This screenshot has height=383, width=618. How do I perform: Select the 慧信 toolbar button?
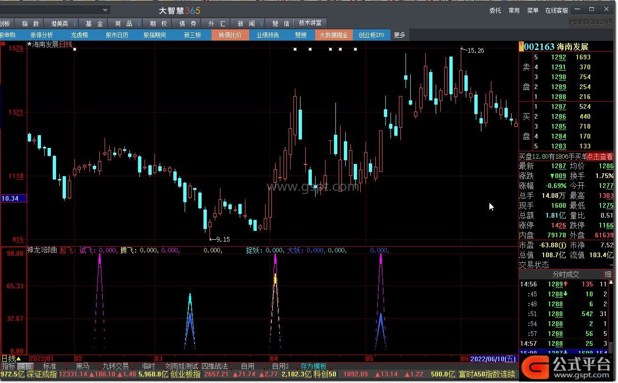281,24
